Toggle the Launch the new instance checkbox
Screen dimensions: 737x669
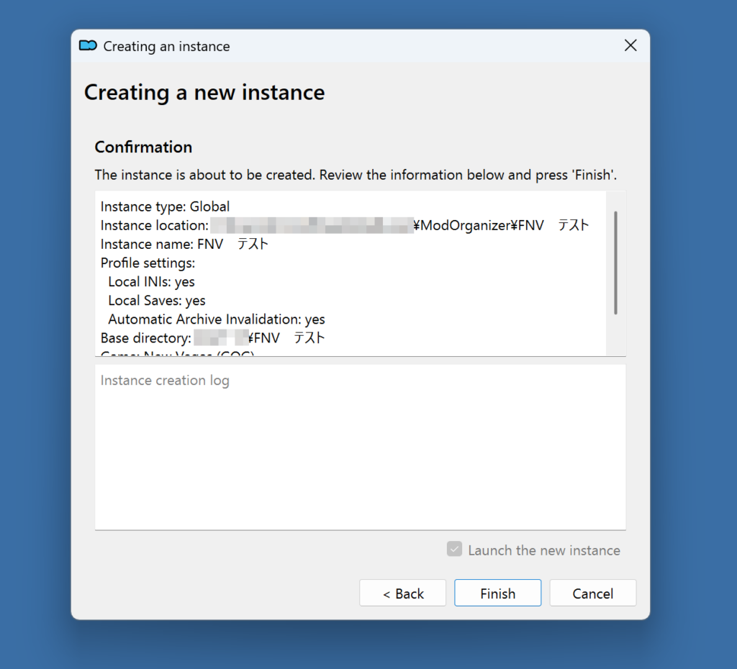pyautogui.click(x=454, y=550)
